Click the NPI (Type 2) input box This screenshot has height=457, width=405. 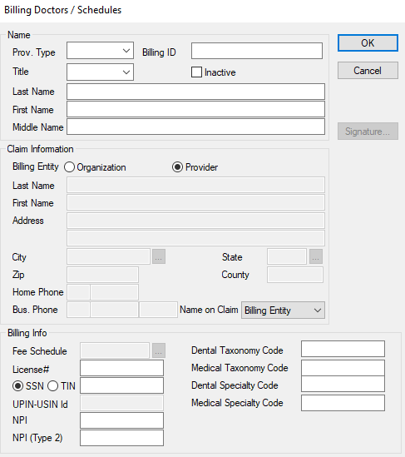(121, 438)
